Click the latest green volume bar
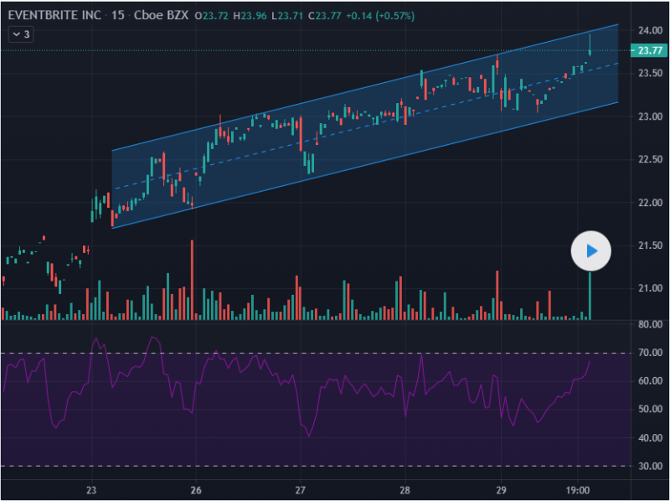This screenshot has height=501, width=670. (590, 297)
